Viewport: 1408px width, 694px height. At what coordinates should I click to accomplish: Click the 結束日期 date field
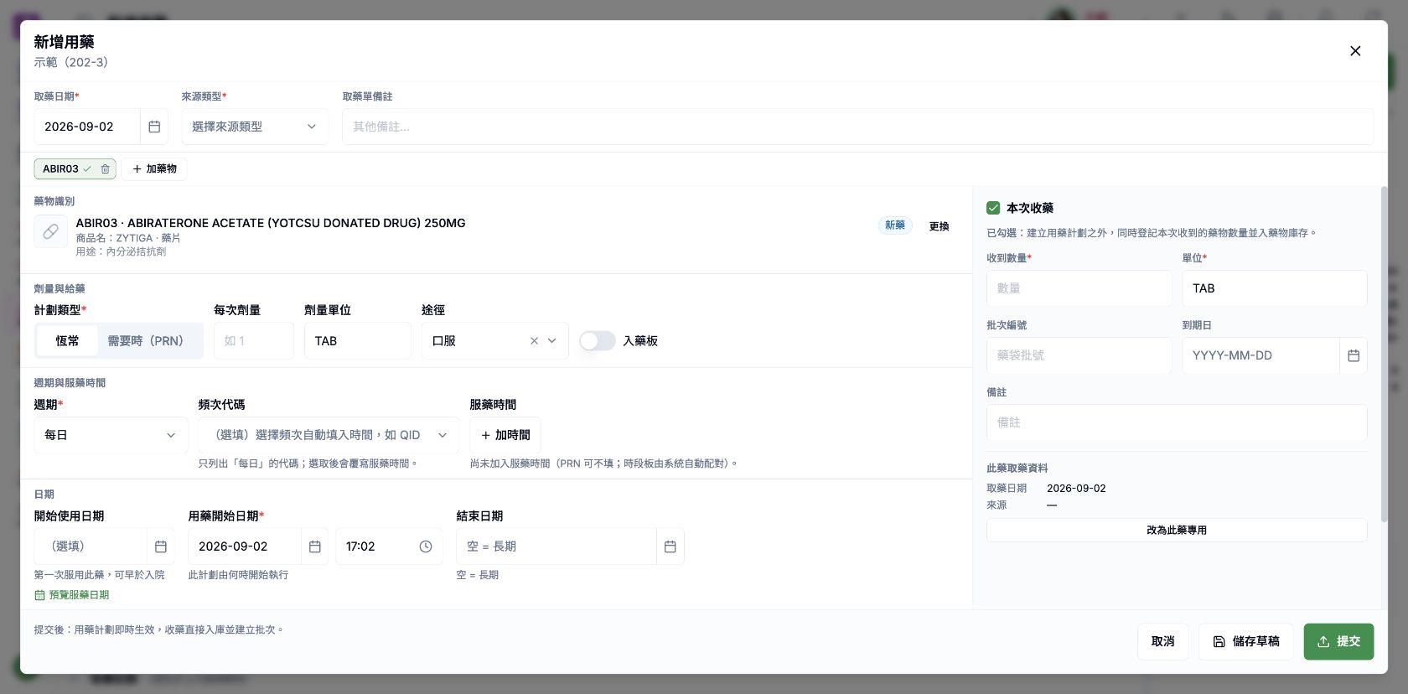coord(556,546)
